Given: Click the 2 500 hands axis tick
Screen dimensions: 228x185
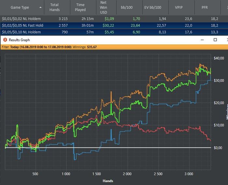Looking at the screenshot, I should coord(158,174).
